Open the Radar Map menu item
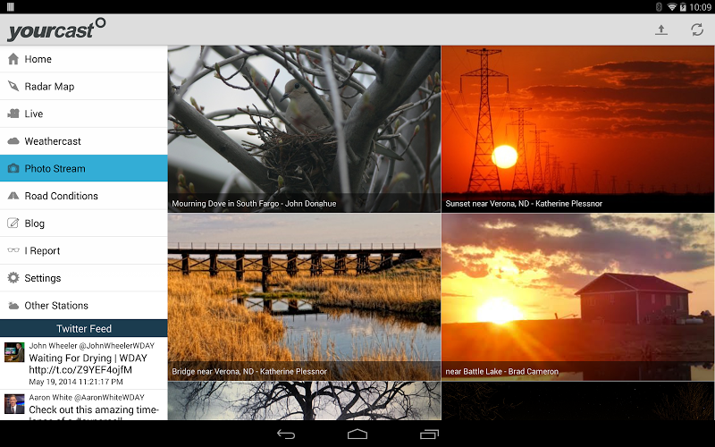Image resolution: width=715 pixels, height=447 pixels. click(x=84, y=86)
